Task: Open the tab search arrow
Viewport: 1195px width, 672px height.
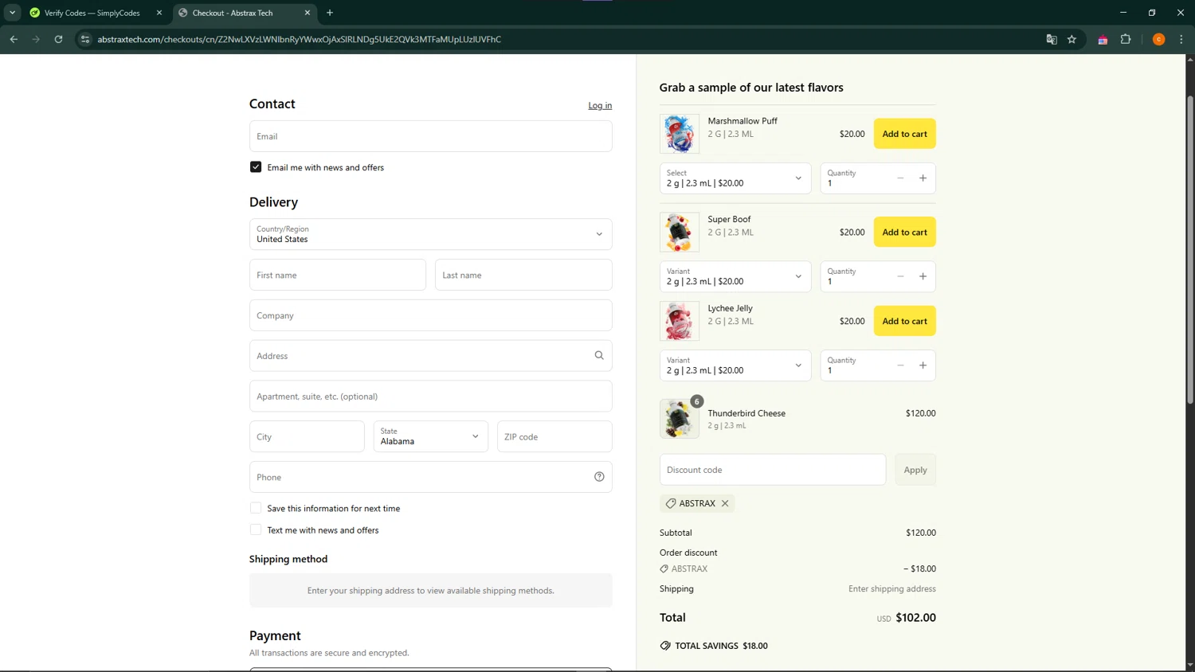Action: pyautogui.click(x=12, y=13)
